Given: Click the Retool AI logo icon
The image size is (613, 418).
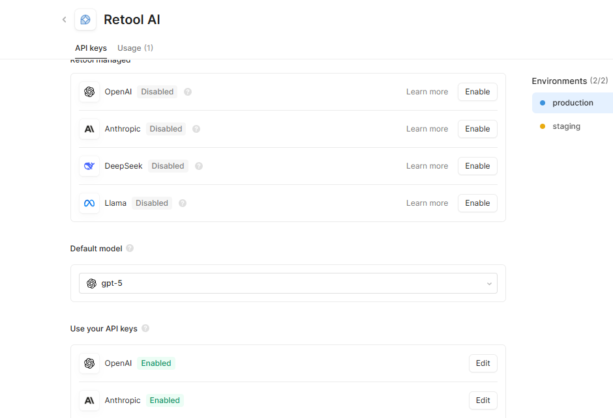Looking at the screenshot, I should (x=85, y=20).
